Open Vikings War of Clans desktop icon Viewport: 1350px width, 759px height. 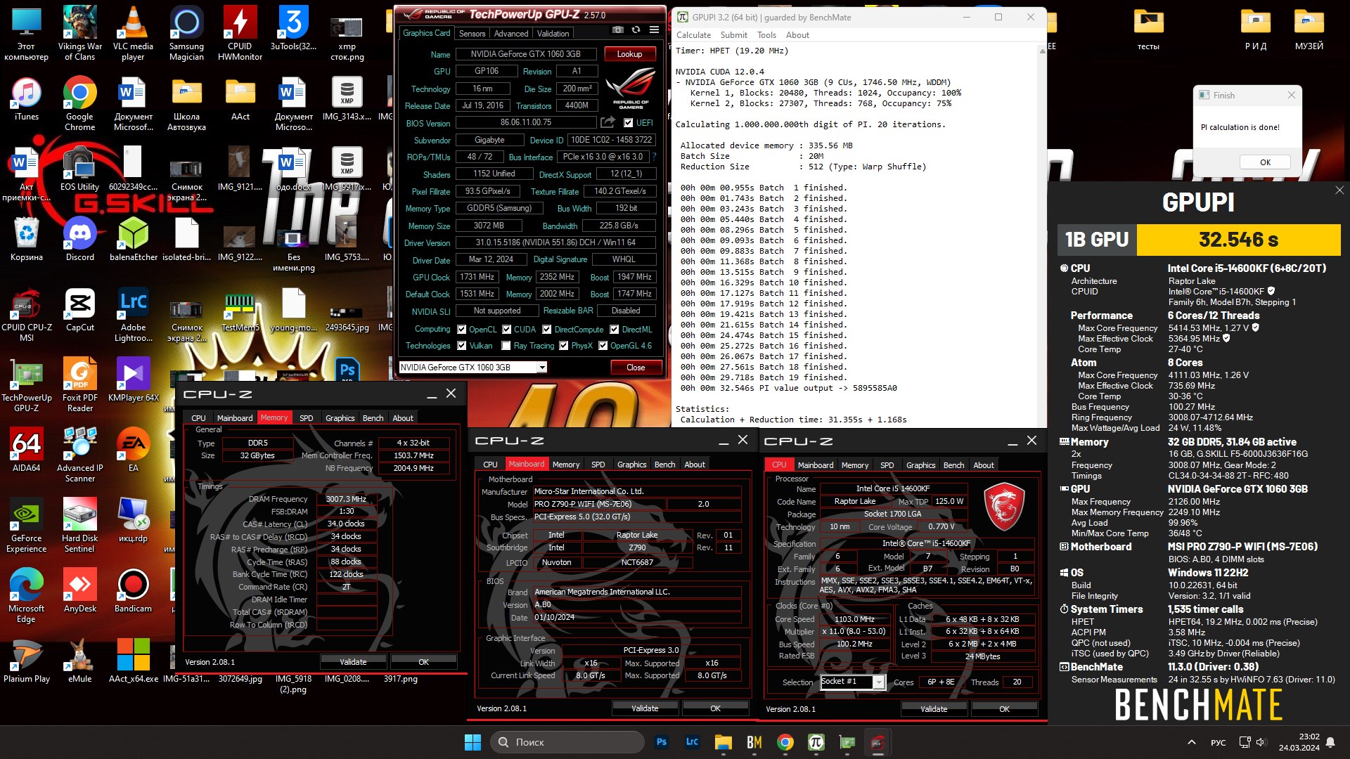[x=80, y=33]
